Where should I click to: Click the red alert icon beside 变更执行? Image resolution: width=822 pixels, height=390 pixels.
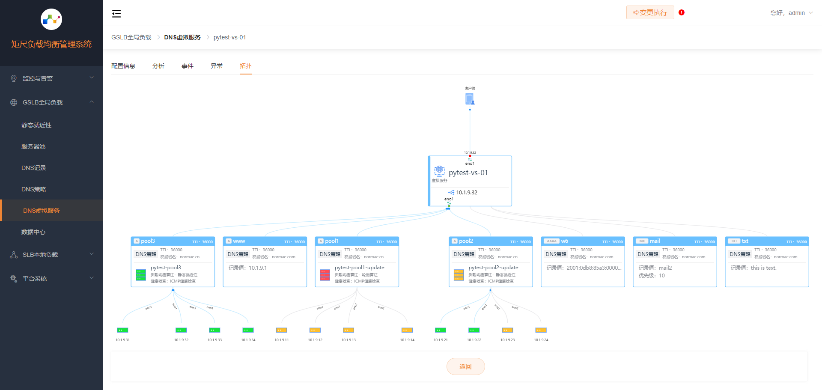pyautogui.click(x=682, y=12)
